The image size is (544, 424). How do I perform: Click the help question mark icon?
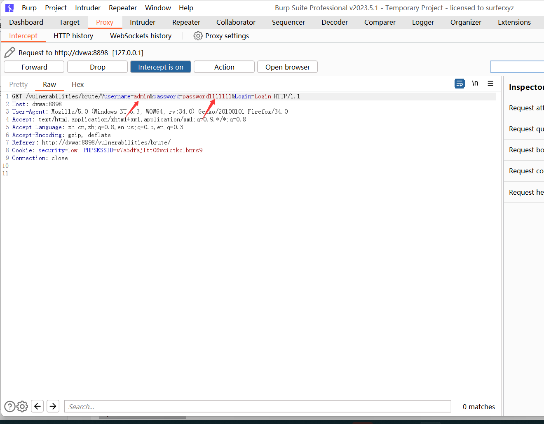pyautogui.click(x=9, y=406)
